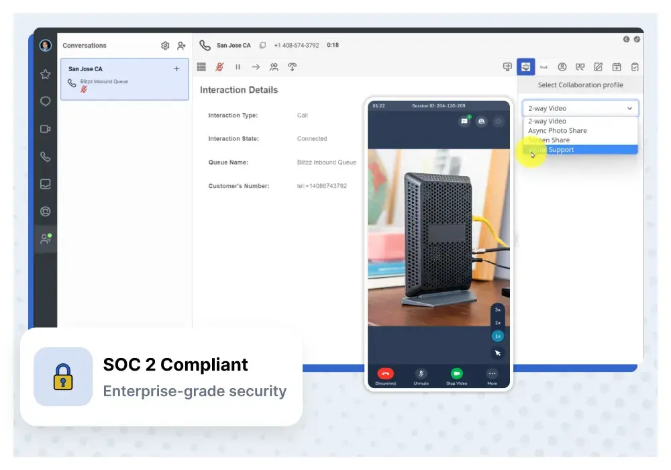Select the San Jose CA conversation card
Screen dimensions: 671x470
click(x=125, y=80)
